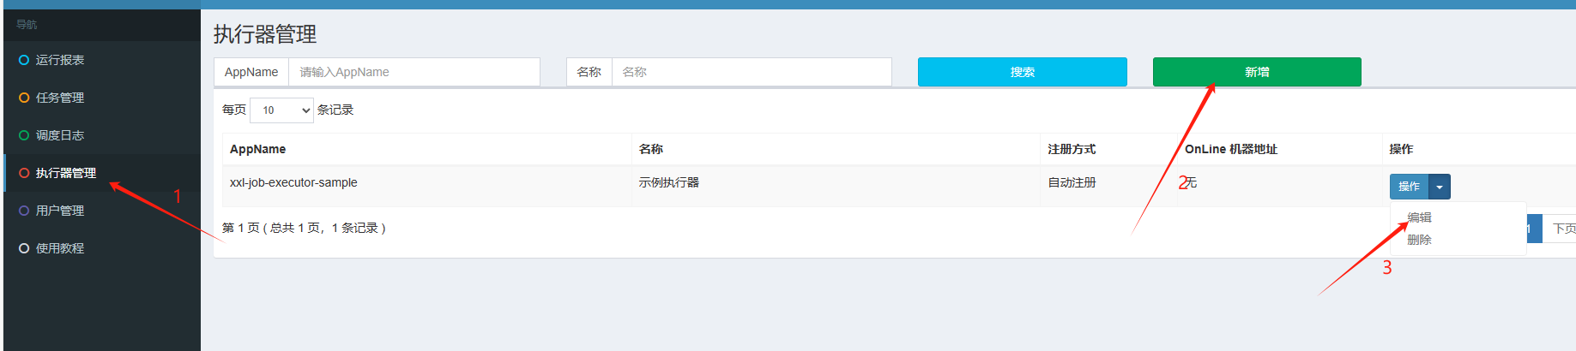The image size is (1576, 351).
Task: Open the per-page record count dropdown
Action: (x=281, y=110)
